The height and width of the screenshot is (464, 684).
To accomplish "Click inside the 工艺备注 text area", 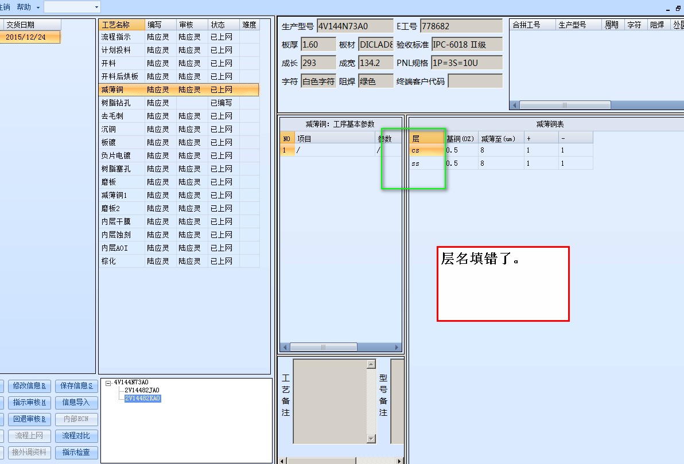I will 330,401.
